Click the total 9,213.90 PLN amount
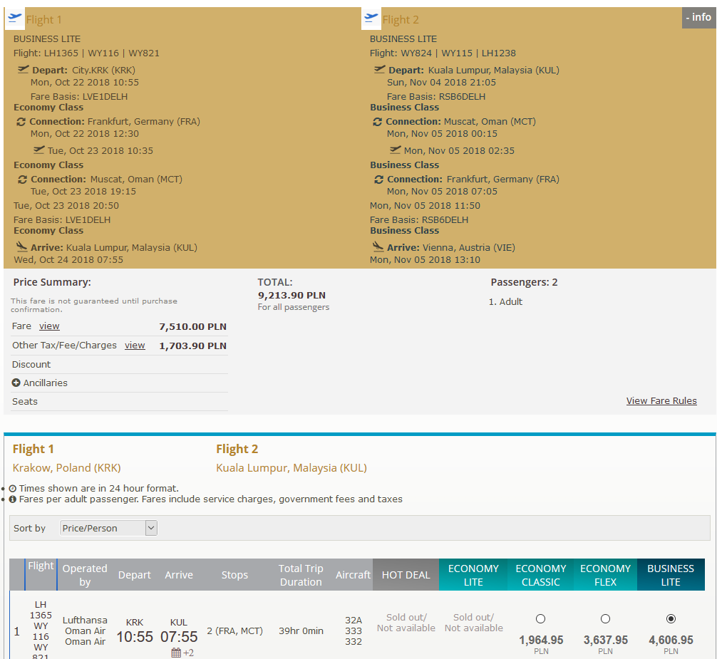717x659 pixels. pyautogui.click(x=292, y=295)
